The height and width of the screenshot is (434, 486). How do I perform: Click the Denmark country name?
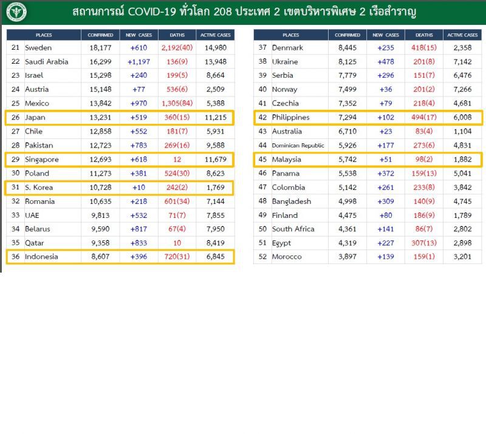point(287,48)
